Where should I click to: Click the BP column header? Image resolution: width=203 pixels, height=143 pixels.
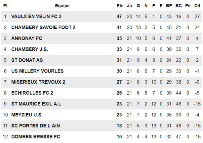169,6
